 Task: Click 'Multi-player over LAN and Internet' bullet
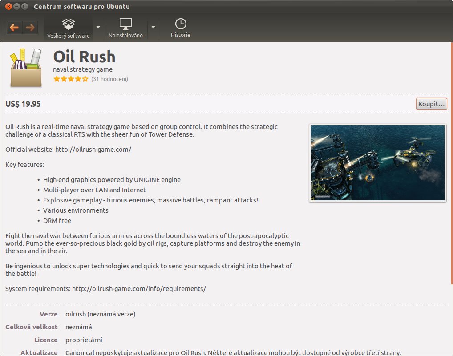pos(94,190)
